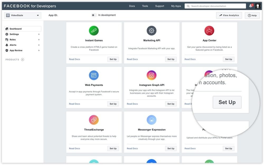
Task: Set Up ThreatExchange
Action: click(113, 148)
